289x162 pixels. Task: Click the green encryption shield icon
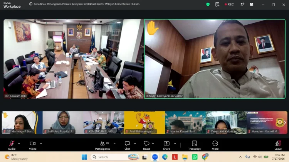(208, 4)
